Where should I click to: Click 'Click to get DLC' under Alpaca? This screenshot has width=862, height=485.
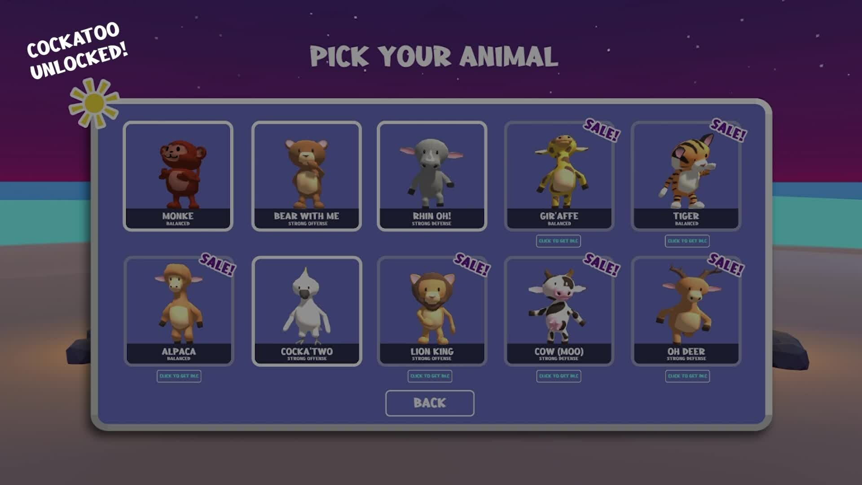click(x=179, y=376)
